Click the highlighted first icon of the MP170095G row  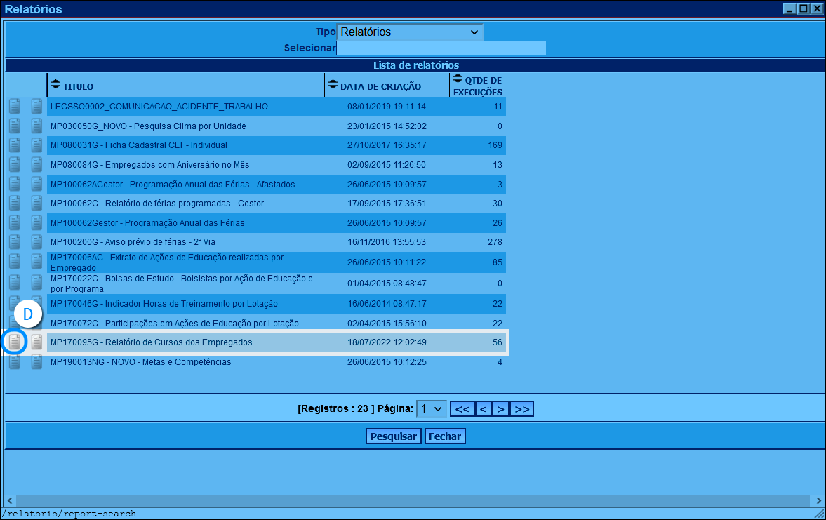click(15, 342)
